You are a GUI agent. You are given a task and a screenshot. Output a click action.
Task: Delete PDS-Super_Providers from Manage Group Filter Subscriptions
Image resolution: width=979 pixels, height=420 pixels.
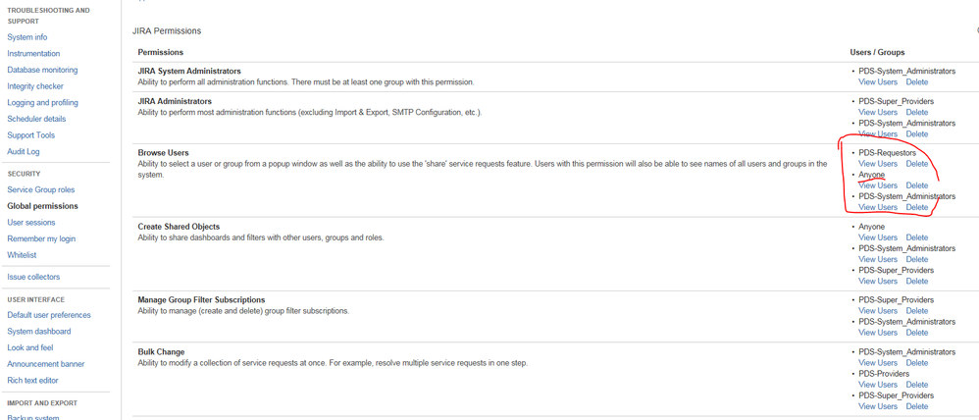click(916, 311)
